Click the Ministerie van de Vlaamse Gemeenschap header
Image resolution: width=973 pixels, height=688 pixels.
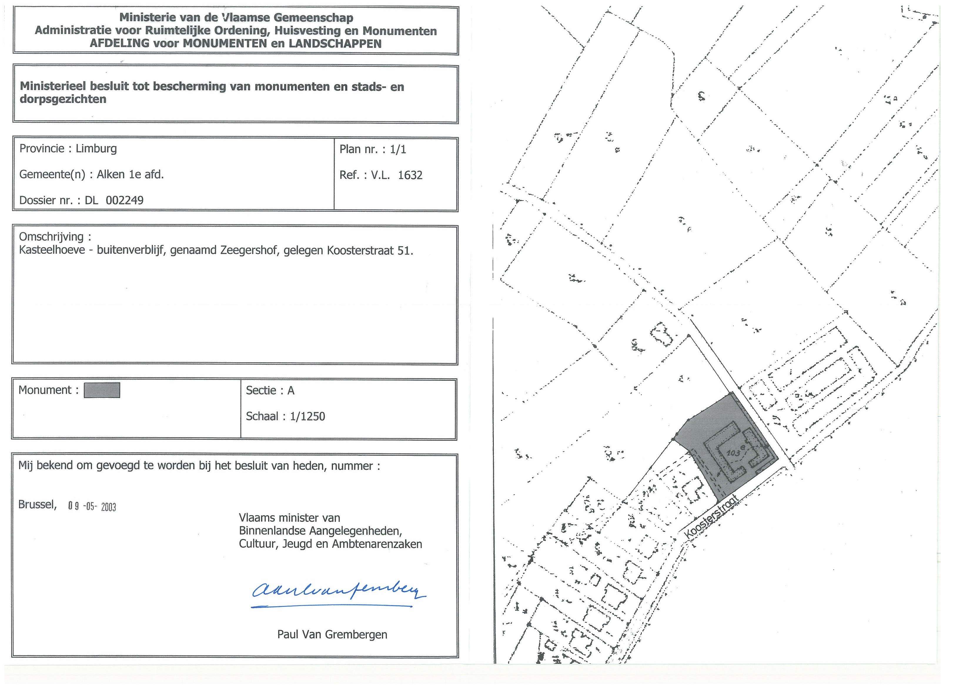(x=236, y=17)
